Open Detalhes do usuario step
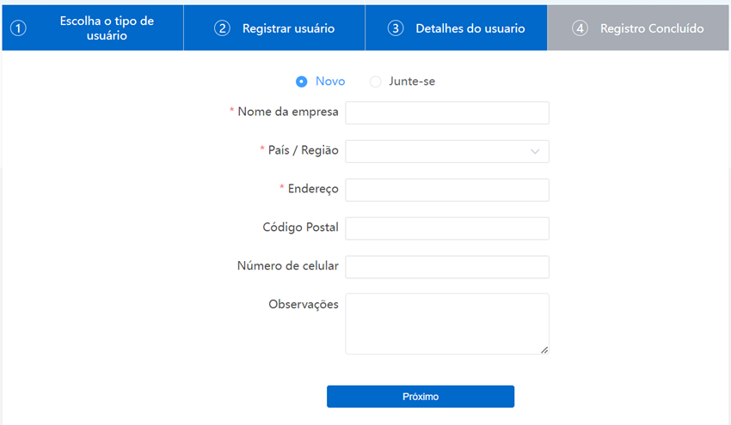Screen dimensions: 731x425 click(x=470, y=28)
